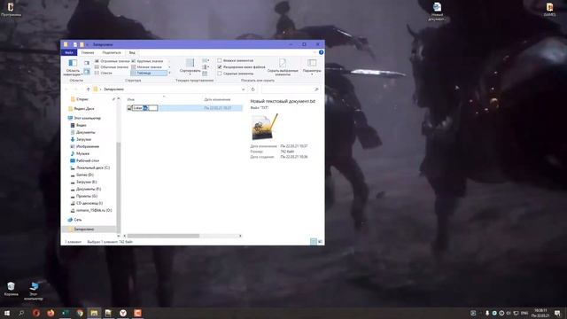This screenshot has width=567, height=319.
Task: Click the Explorer help question mark icon
Action: tap(321, 52)
